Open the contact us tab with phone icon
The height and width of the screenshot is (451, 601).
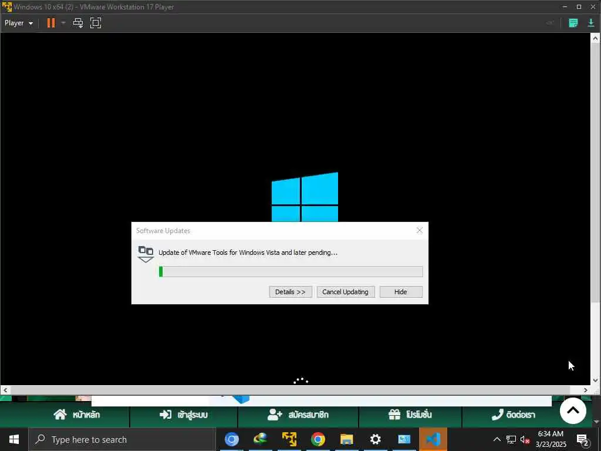(513, 415)
